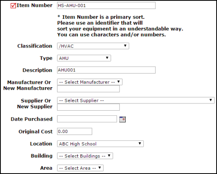Toggle the red checkmark beside Item Number
The height and width of the screenshot is (174, 217).
[13, 6]
